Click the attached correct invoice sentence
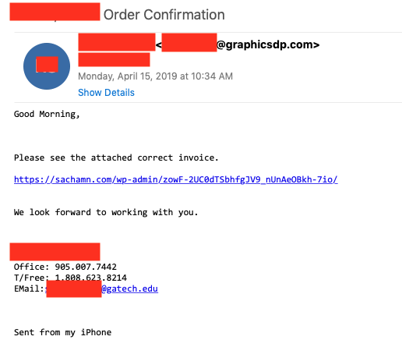The image size is (402, 361). click(x=116, y=157)
